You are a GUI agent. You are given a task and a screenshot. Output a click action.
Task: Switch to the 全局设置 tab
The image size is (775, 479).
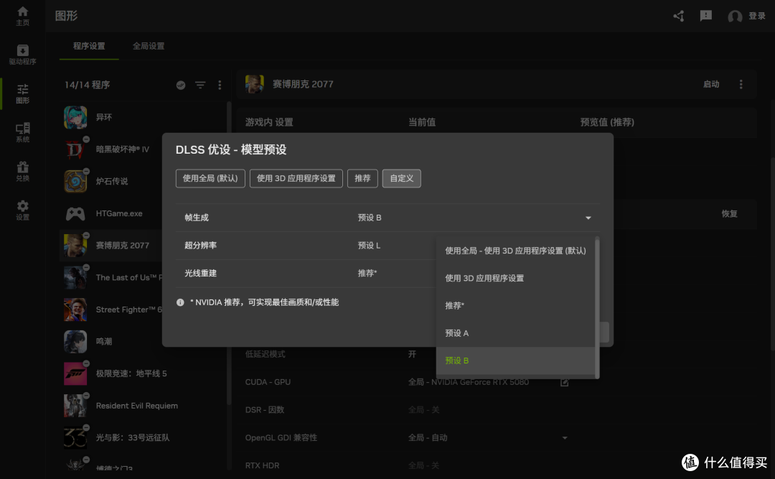149,46
